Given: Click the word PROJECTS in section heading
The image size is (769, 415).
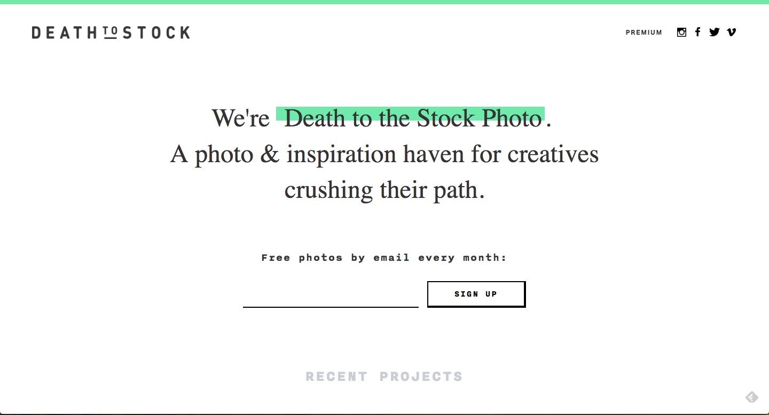Looking at the screenshot, I should click(x=421, y=377).
